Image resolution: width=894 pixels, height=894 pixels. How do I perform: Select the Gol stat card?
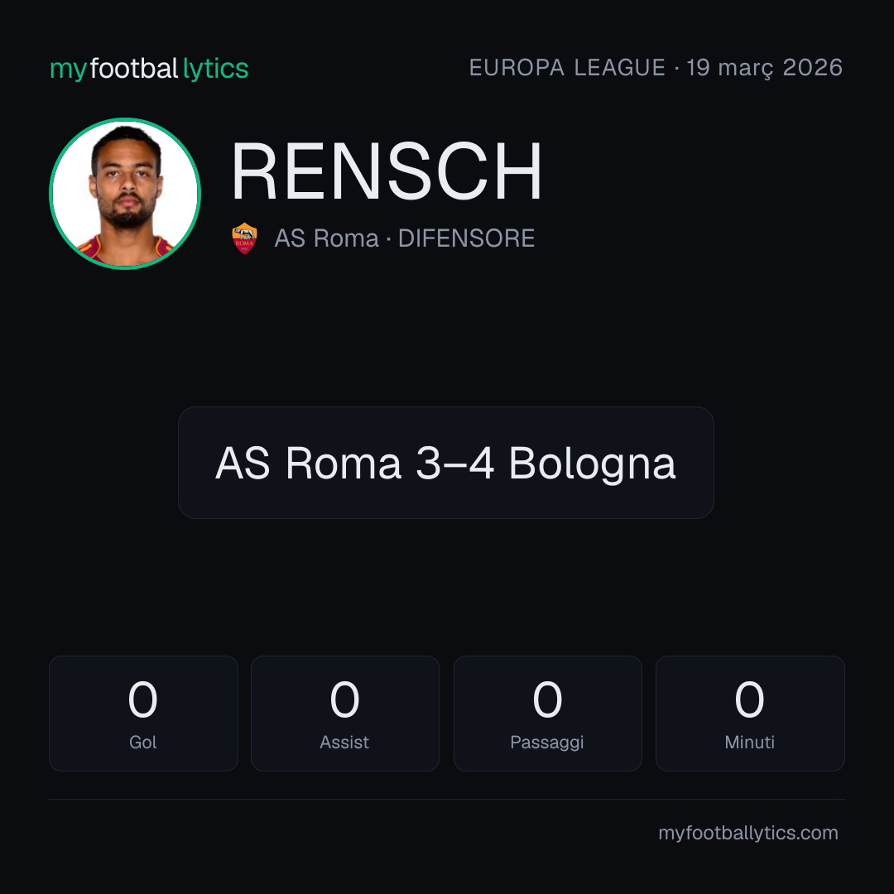[x=143, y=714]
